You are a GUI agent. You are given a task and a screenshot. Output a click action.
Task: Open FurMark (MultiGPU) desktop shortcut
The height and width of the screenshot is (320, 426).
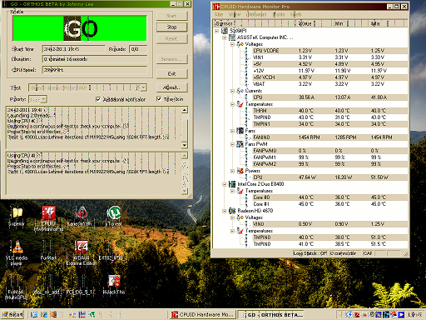point(16,287)
